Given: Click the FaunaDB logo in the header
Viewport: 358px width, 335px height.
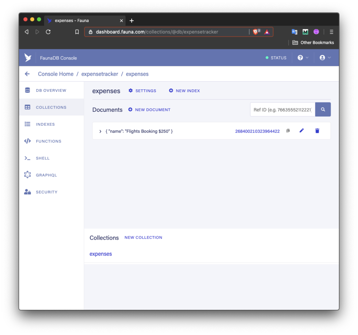Looking at the screenshot, I should [x=28, y=57].
